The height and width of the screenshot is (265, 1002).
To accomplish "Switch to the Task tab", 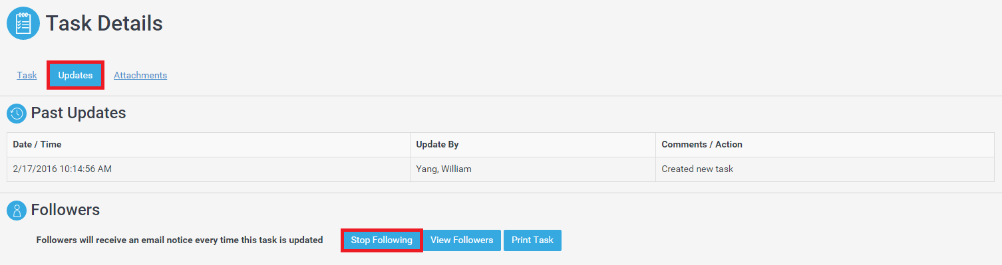I will (x=27, y=75).
